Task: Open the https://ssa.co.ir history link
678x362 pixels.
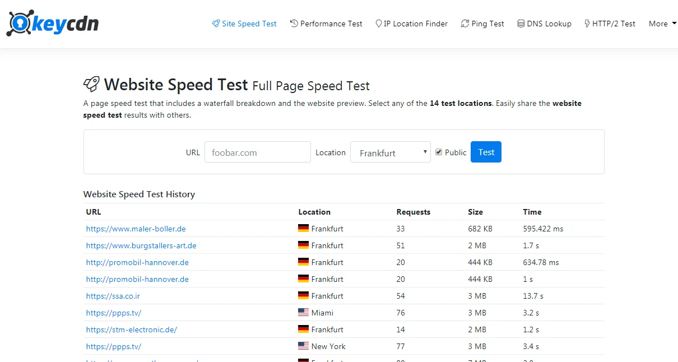Action: pos(112,296)
